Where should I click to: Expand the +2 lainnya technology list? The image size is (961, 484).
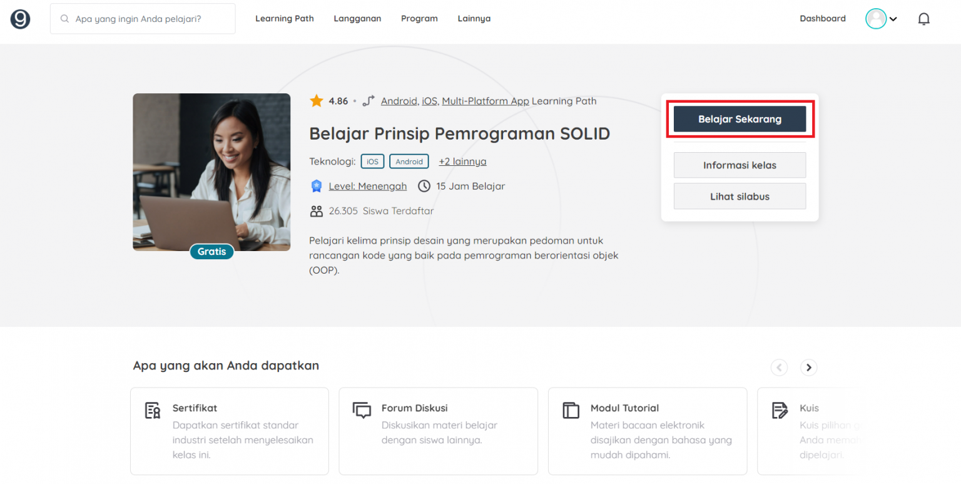pyautogui.click(x=462, y=161)
